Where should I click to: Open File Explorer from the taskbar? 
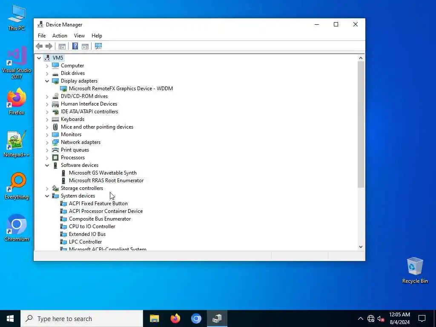(154, 318)
